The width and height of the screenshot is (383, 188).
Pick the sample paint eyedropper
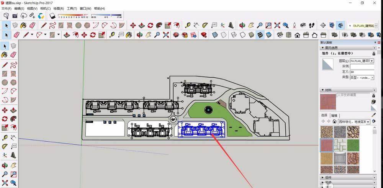373,115
